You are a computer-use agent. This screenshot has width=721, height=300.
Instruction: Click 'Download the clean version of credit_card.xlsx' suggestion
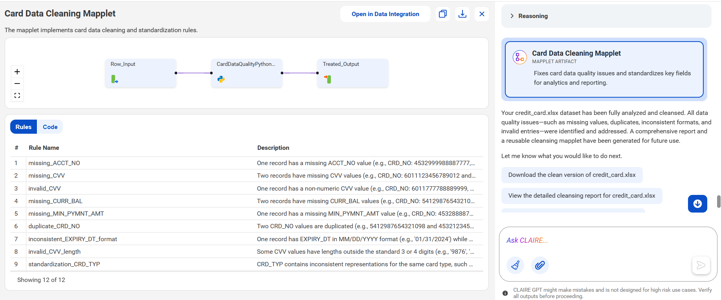tap(572, 175)
